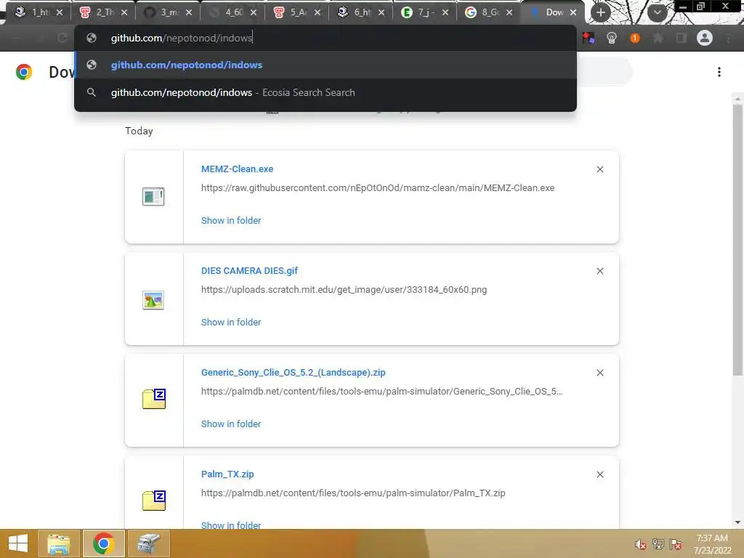Open the red-blue extension icon
Viewport: 744px width, 558px height.
click(x=589, y=38)
